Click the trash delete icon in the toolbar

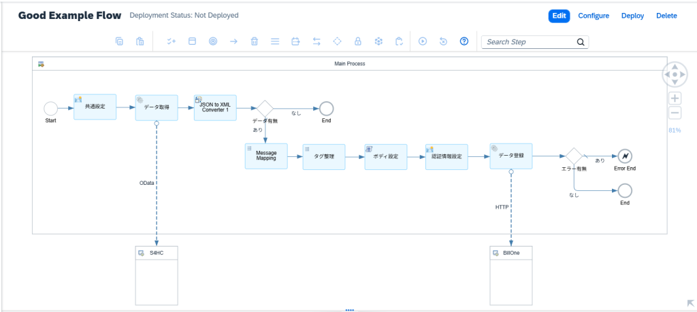(255, 41)
